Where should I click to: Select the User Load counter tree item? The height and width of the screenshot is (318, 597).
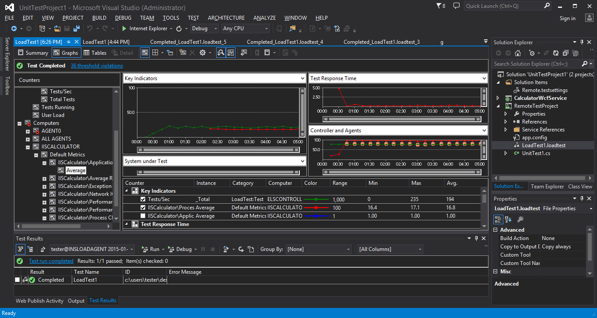pos(53,115)
